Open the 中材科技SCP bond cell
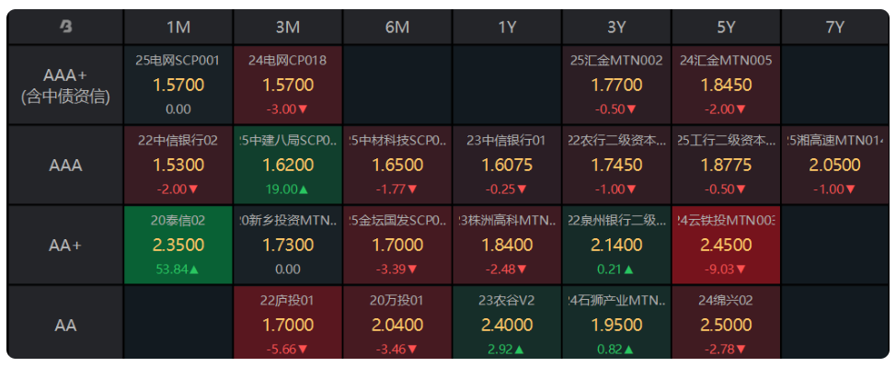 point(397,166)
